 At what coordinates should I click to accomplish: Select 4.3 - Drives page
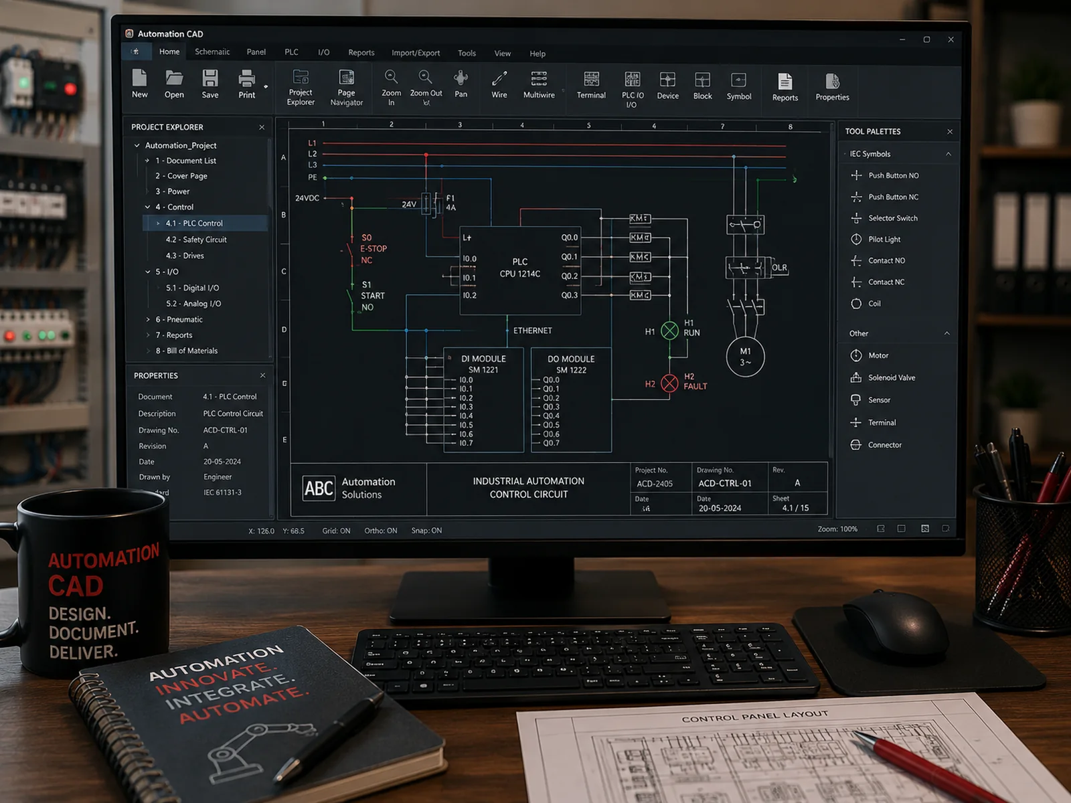click(185, 256)
